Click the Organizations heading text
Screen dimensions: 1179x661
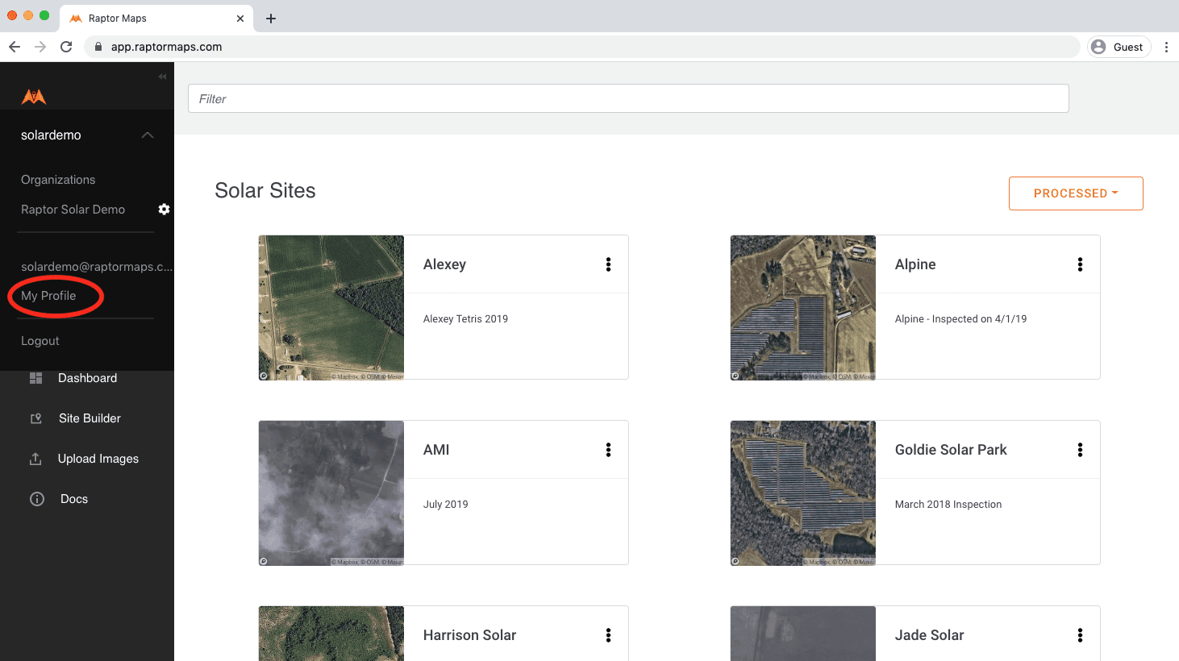point(58,180)
